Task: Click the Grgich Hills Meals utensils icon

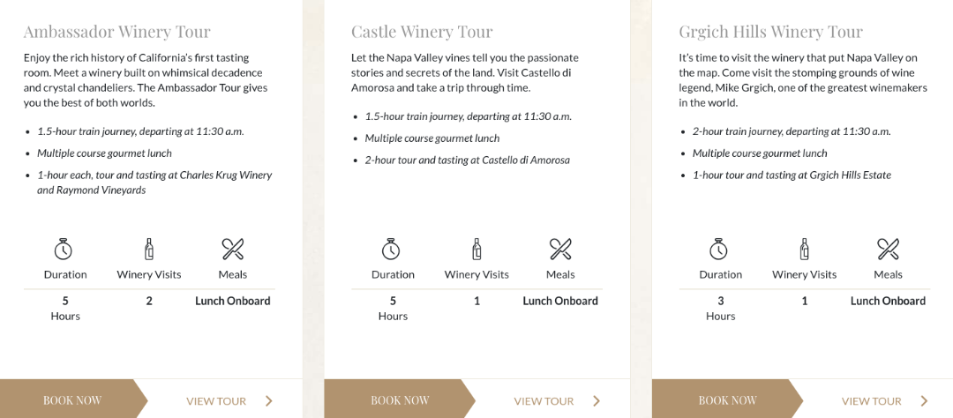Action: click(x=888, y=249)
